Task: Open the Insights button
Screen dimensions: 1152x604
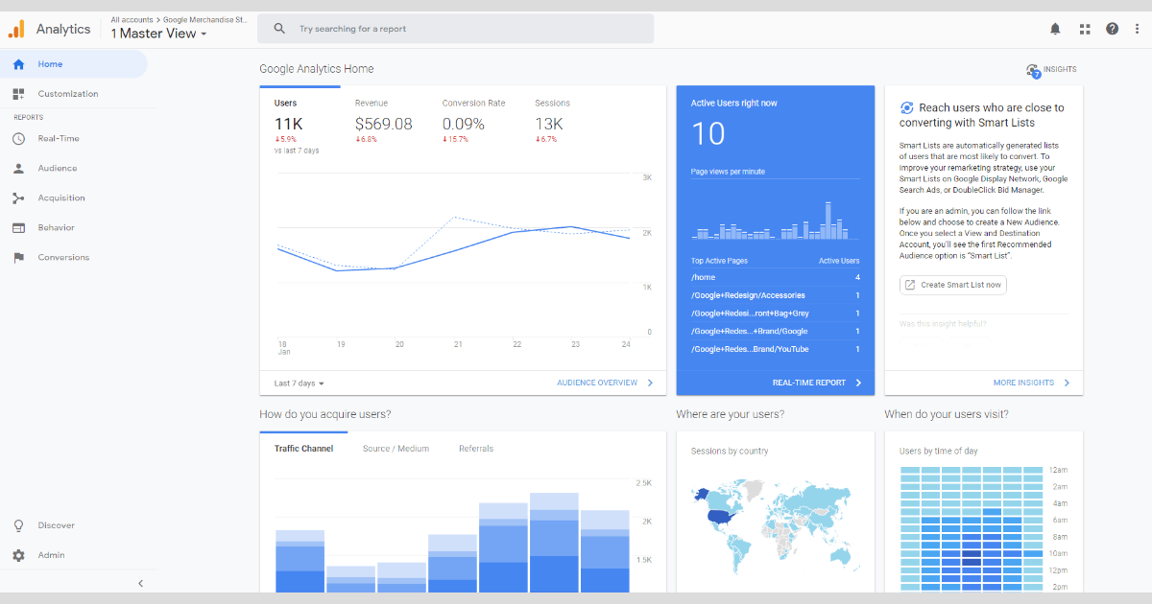Action: 1051,70
